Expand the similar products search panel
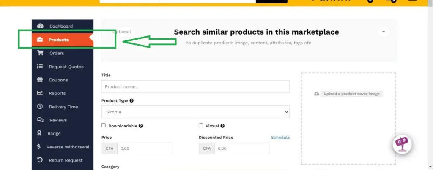Viewport: 433px width, 170px height. pos(383,32)
